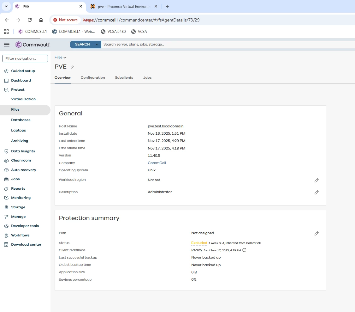The image size is (355, 312).
Task: Click the Excluded status link
Action: [199, 243]
